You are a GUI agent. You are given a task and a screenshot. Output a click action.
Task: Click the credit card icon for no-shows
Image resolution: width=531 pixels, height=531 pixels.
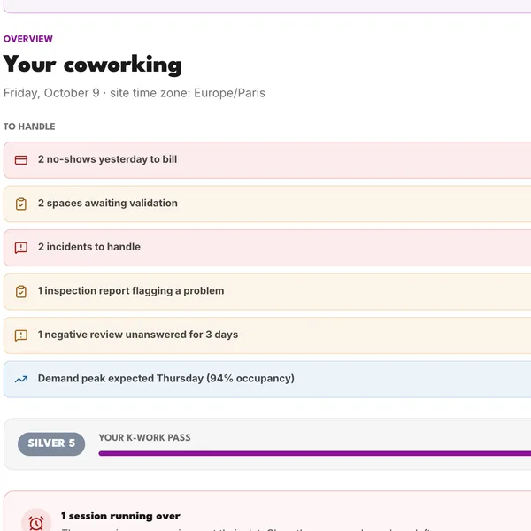(21, 160)
